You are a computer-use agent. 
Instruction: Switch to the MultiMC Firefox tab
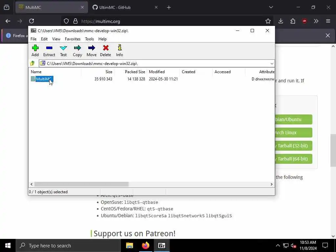tap(52, 7)
